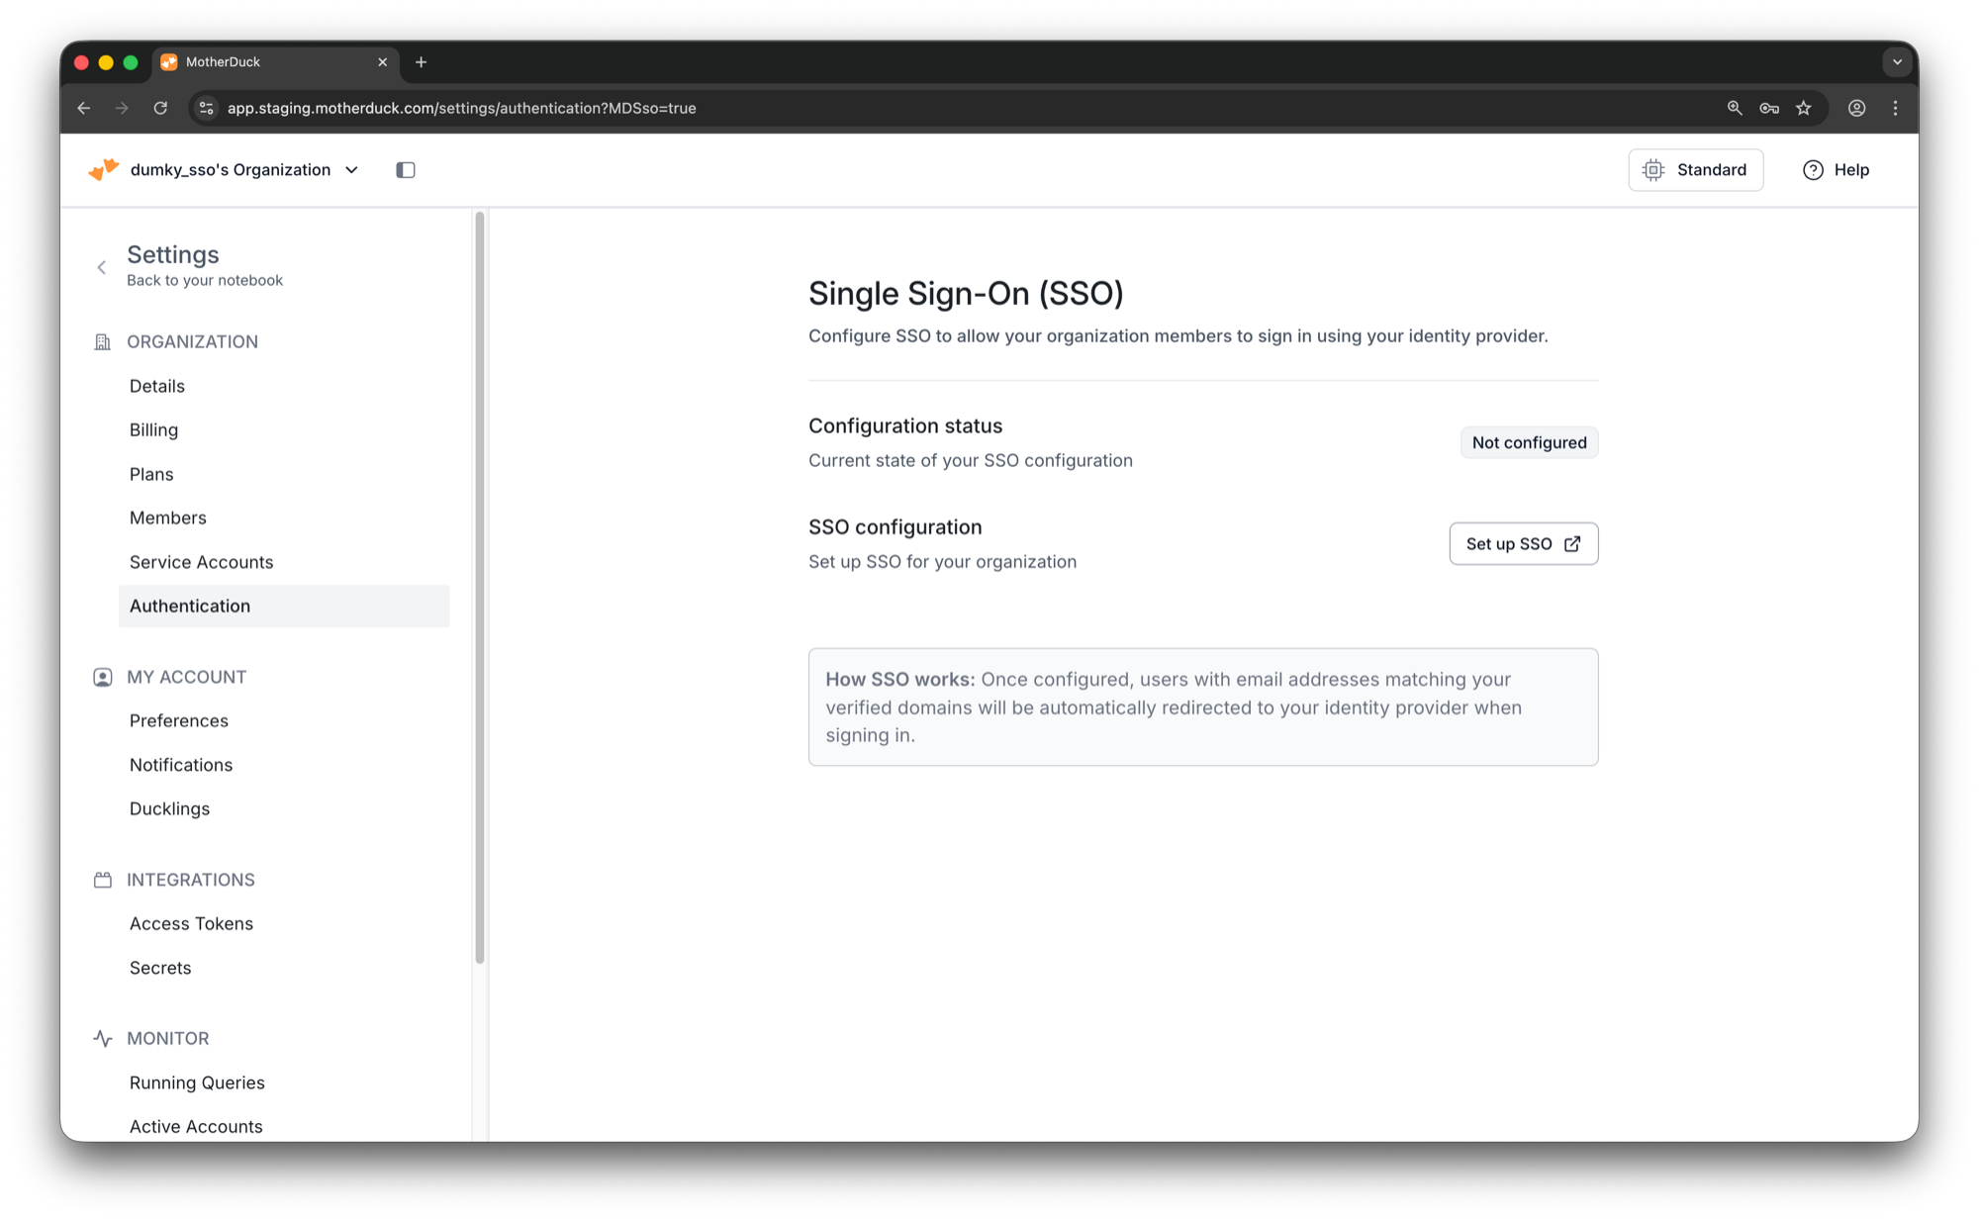Open the chevron dropdown at window top-right
Image resolution: width=1979 pixels, height=1221 pixels.
pyautogui.click(x=1898, y=61)
